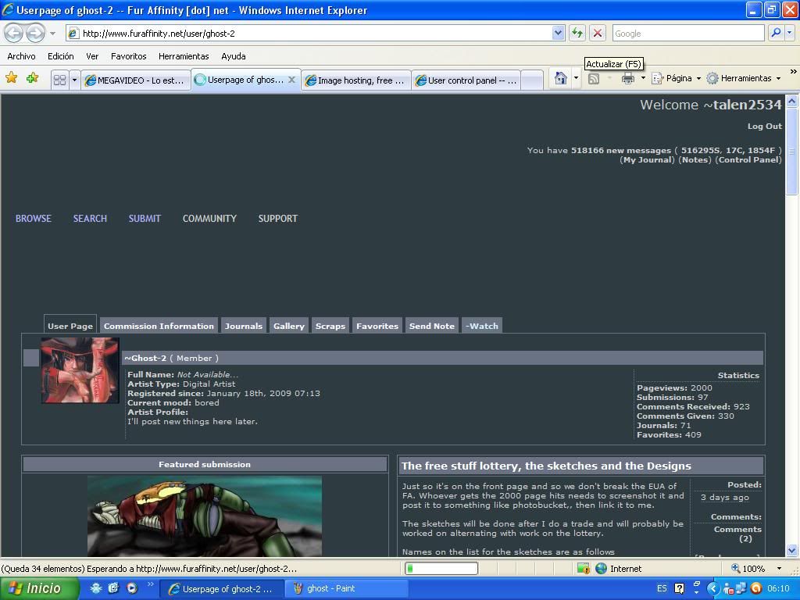The width and height of the screenshot is (800, 600).
Task: Open the Favorites Center star icon
Action: pyautogui.click(x=12, y=78)
